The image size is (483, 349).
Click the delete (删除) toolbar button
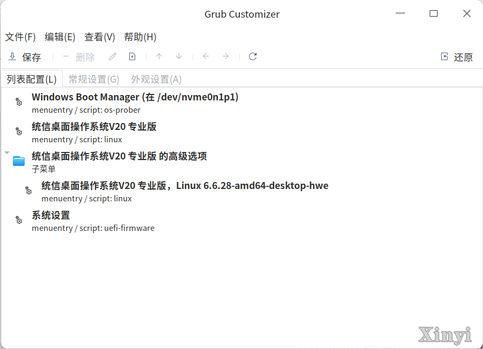[x=79, y=57]
